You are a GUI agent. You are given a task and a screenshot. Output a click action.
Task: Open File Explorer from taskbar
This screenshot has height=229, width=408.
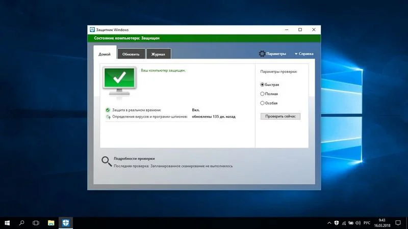point(51,223)
